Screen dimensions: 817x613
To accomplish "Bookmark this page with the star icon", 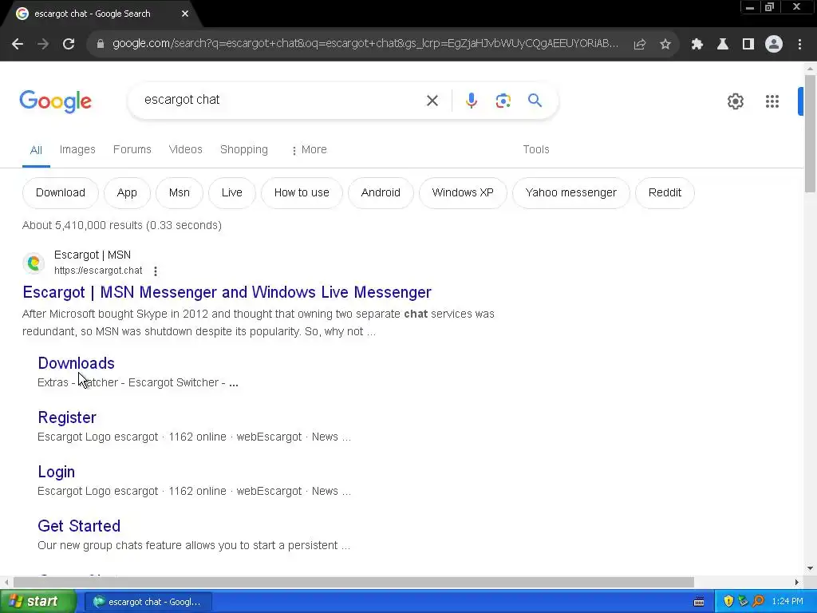I will click(x=665, y=44).
